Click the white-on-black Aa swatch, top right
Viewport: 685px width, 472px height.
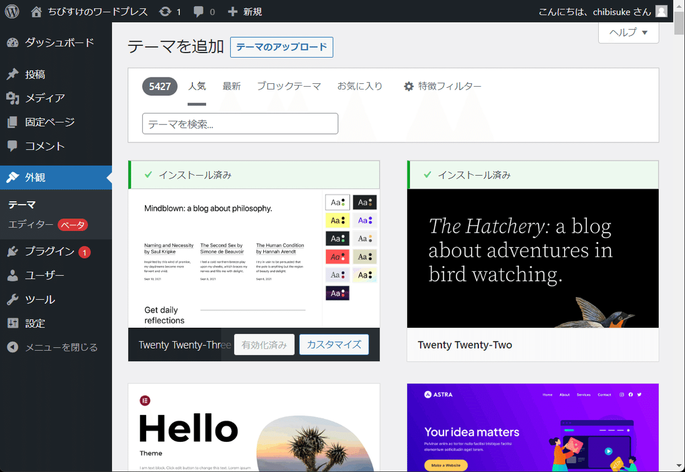[365, 202]
